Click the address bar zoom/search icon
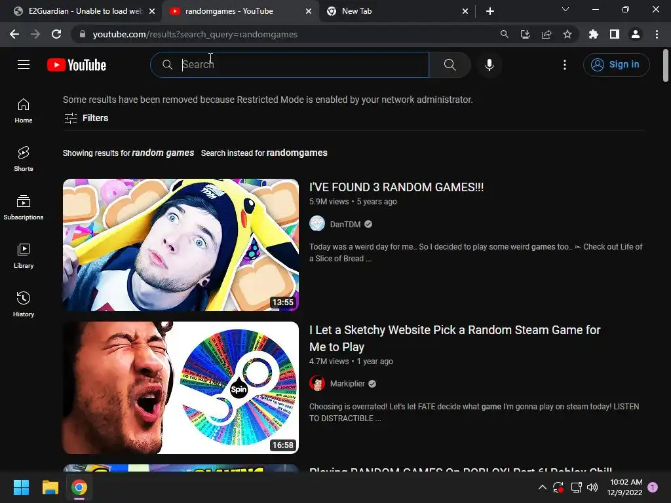This screenshot has height=503, width=671. tap(505, 34)
